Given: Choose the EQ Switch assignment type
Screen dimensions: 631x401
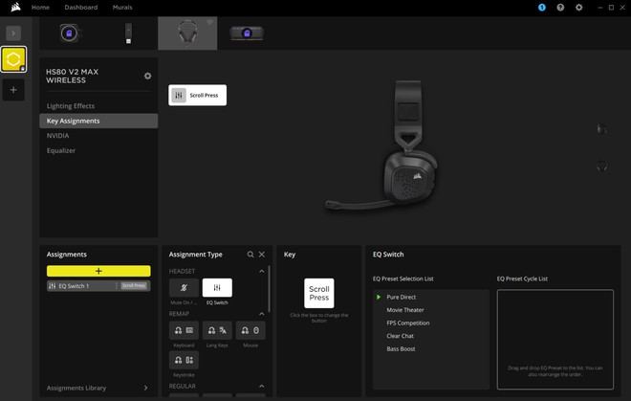Looking at the screenshot, I should (217, 288).
